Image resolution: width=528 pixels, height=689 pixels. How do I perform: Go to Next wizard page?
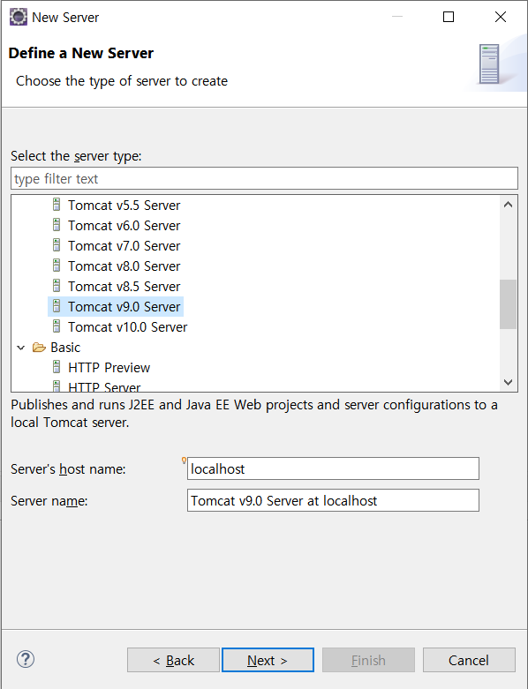[x=268, y=660]
